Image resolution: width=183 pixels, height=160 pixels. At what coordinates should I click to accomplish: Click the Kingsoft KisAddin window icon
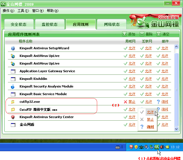click(x=13, y=79)
